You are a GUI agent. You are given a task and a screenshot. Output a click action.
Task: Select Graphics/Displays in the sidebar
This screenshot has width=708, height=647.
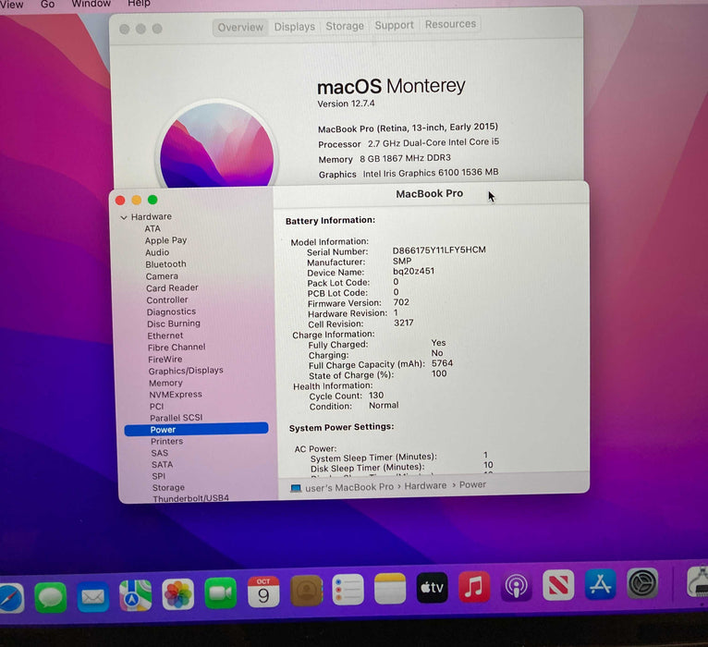[x=186, y=371]
